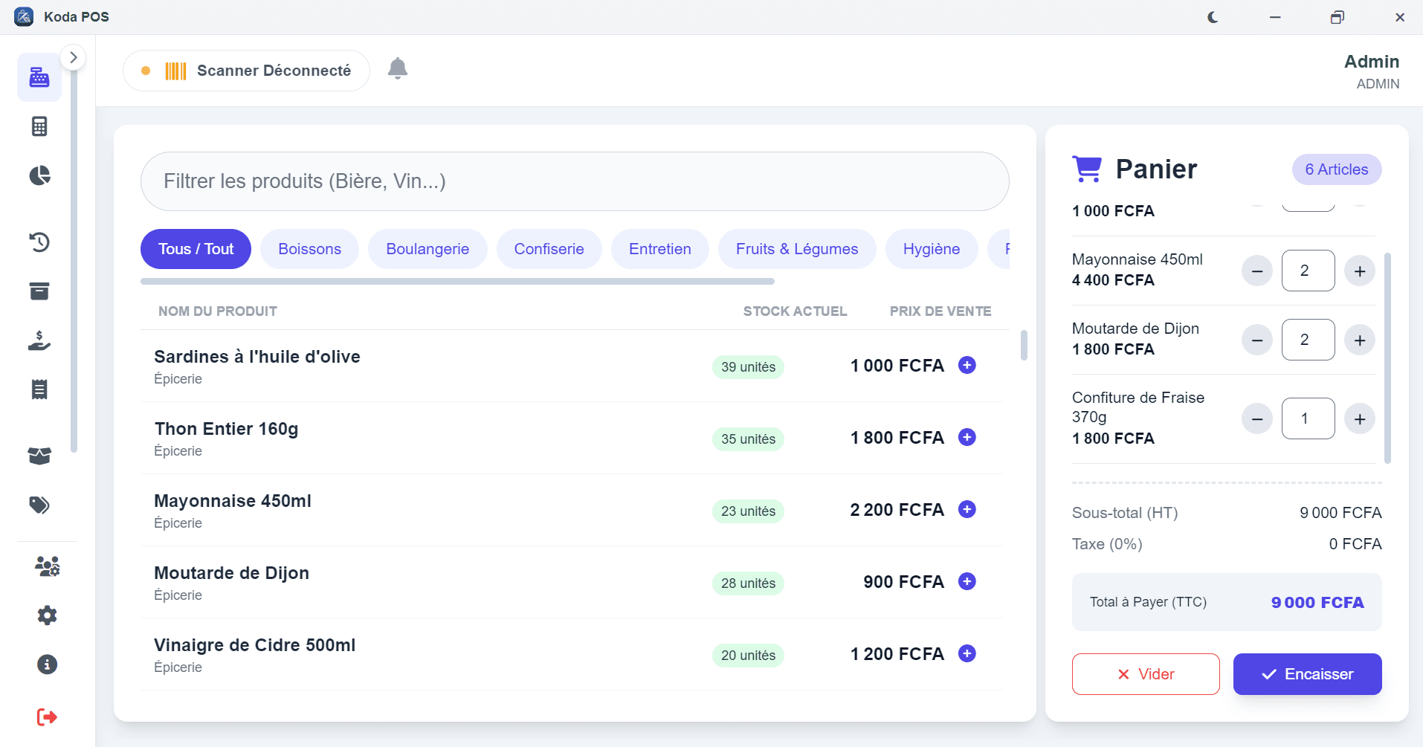
Task: Click the notification bell icon
Action: (398, 68)
